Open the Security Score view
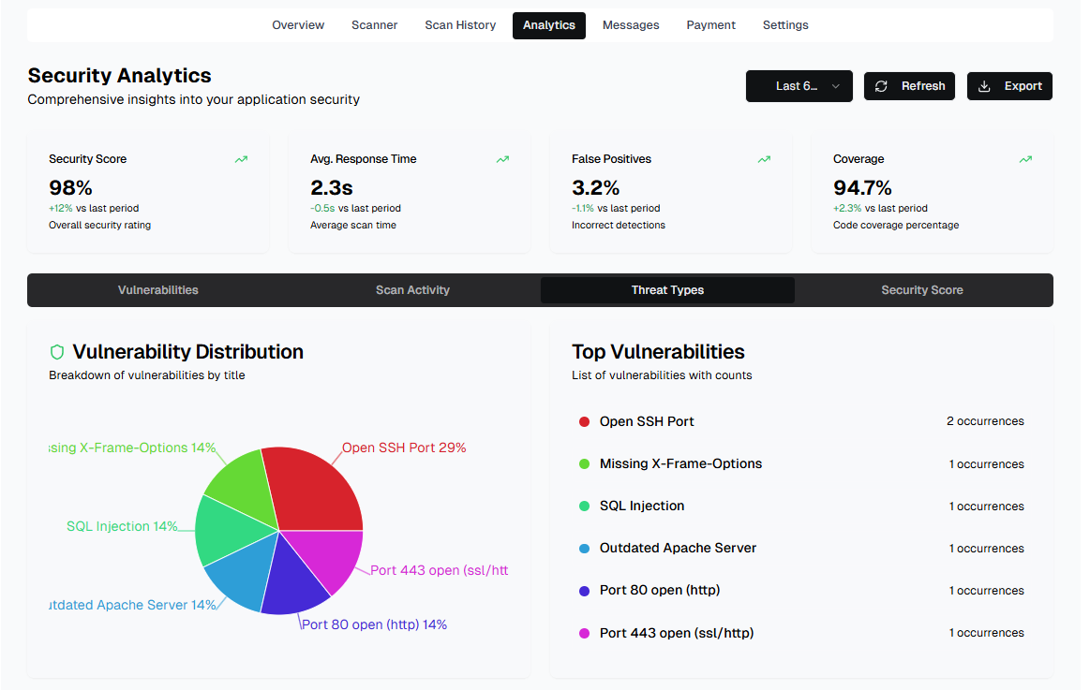 point(921,290)
